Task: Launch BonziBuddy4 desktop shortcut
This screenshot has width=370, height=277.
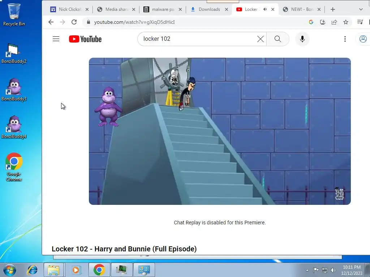Action: pos(14,127)
